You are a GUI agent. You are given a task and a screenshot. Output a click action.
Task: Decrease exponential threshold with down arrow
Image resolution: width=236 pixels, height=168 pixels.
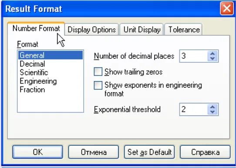coord(212,112)
